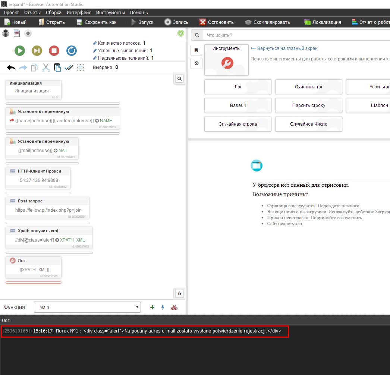Click the Открыть toolbar button

click(52, 22)
